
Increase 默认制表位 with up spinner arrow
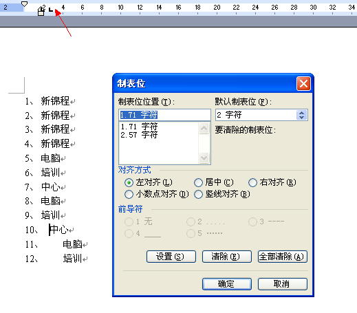(301, 113)
